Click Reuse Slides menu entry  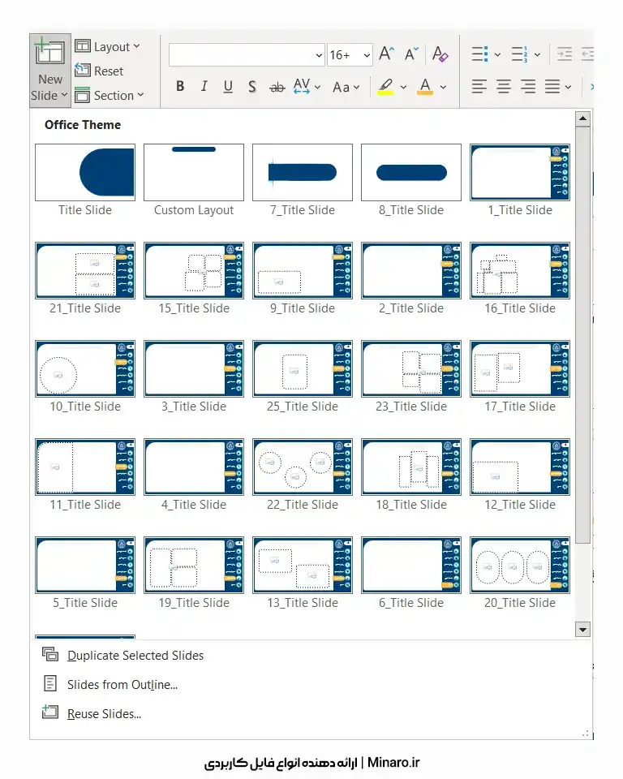[x=104, y=714]
